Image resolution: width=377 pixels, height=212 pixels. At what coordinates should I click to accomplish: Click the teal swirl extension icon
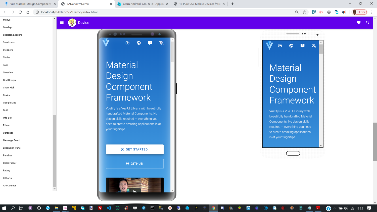(314, 12)
